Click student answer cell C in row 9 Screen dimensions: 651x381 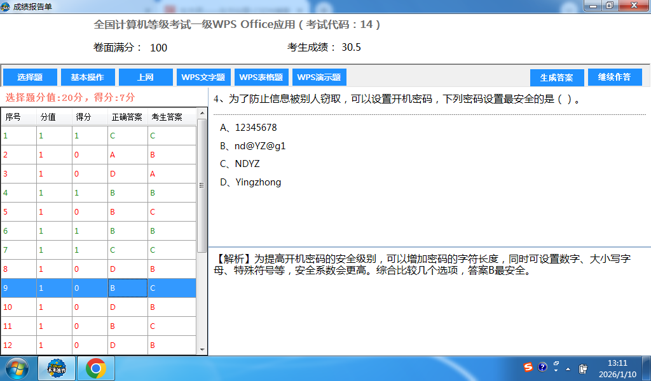click(x=172, y=288)
